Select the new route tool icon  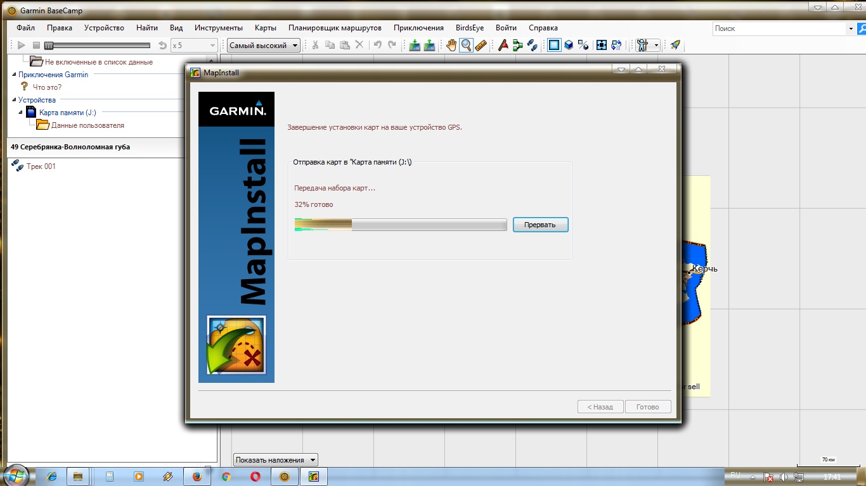click(517, 45)
